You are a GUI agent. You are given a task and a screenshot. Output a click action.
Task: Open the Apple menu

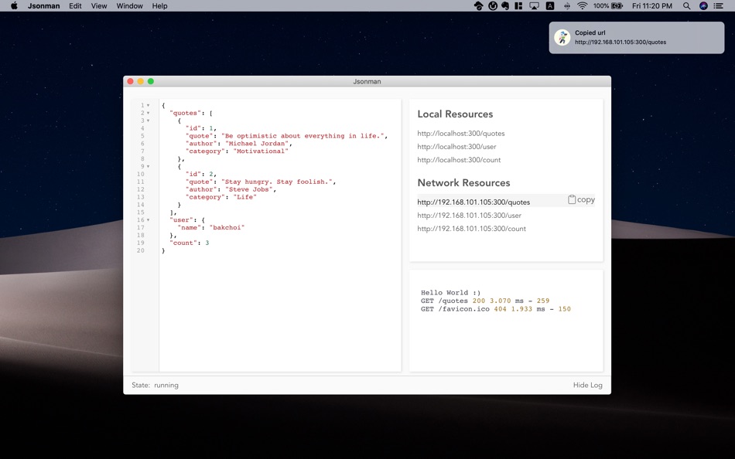click(14, 6)
